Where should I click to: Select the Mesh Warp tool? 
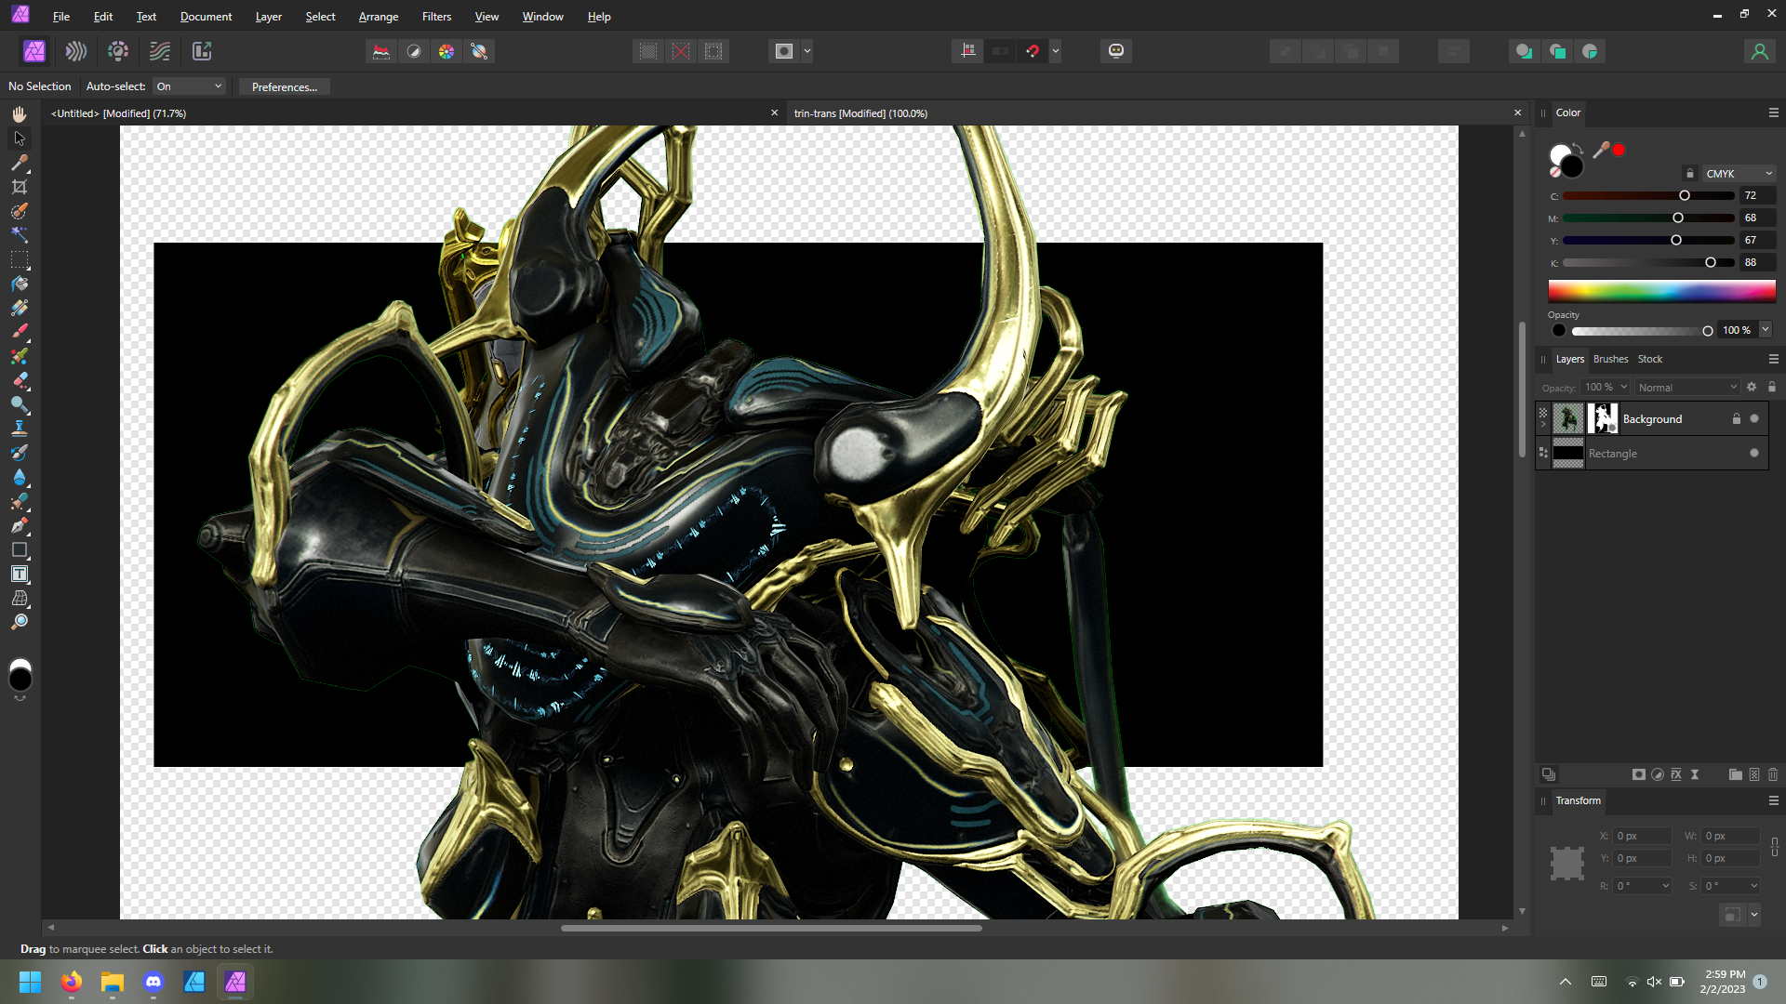(20, 598)
